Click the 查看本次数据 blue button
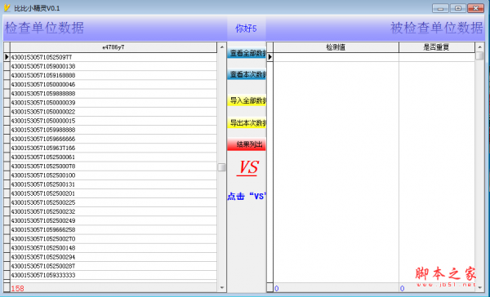The image size is (490, 297). click(x=247, y=74)
